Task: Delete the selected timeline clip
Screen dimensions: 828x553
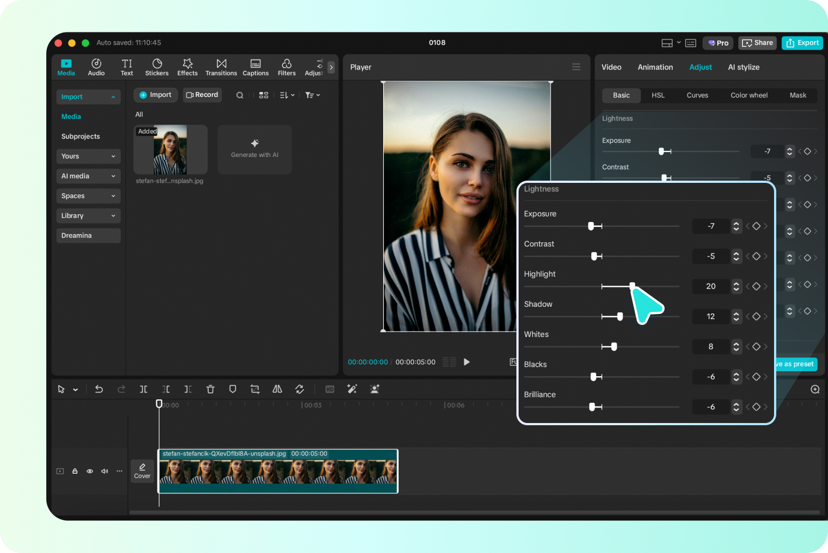Action: click(210, 389)
